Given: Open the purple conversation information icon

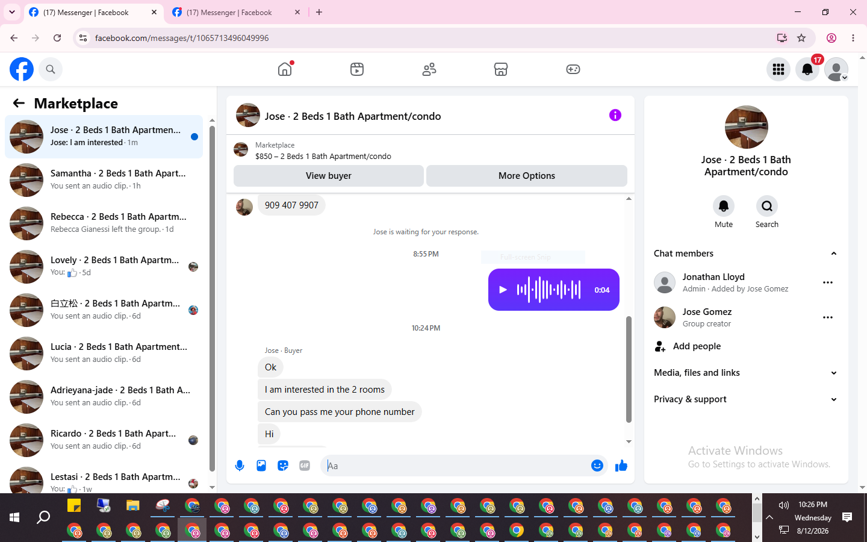Looking at the screenshot, I should pyautogui.click(x=615, y=115).
